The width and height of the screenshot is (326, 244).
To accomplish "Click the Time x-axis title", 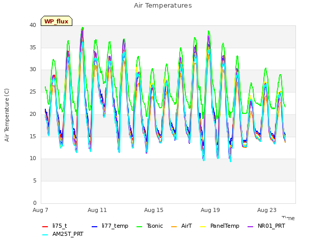I will tap(288, 218).
